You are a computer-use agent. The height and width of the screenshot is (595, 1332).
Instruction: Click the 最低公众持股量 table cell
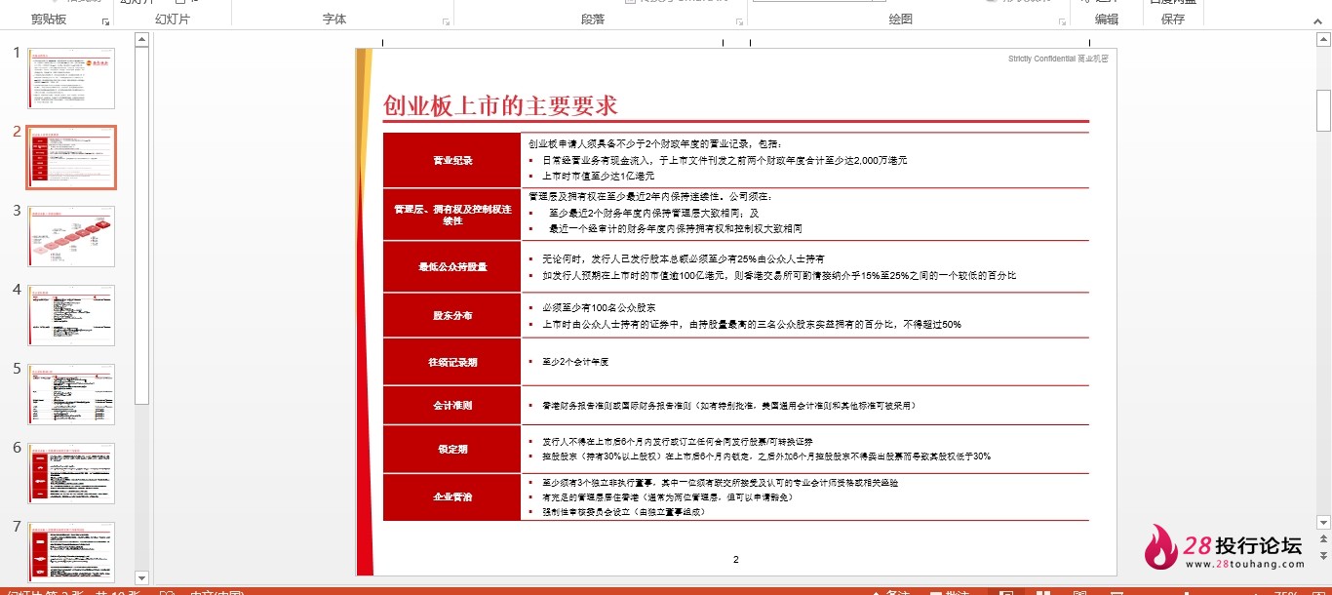point(452,266)
